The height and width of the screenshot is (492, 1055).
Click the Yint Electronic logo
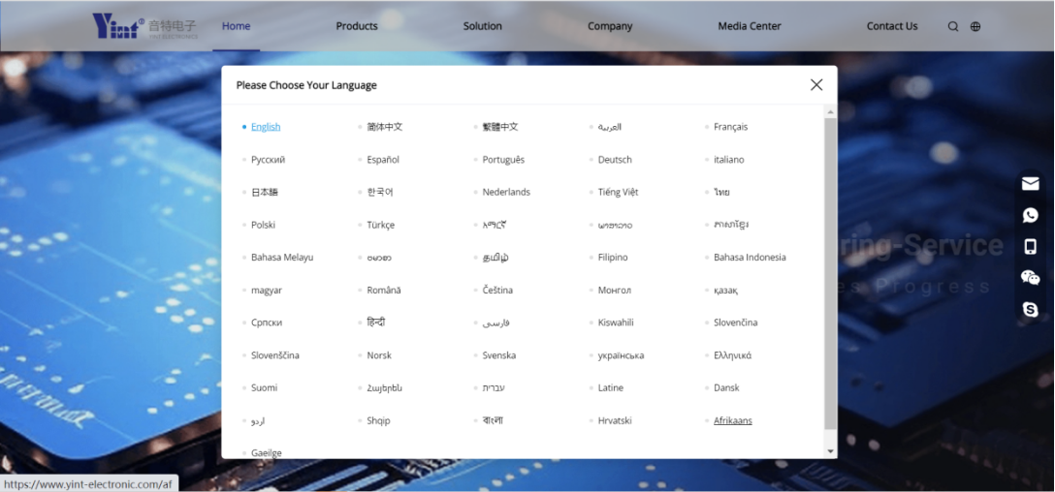click(x=144, y=26)
